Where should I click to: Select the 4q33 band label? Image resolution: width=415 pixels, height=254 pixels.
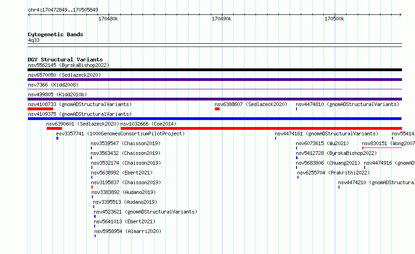[34, 40]
